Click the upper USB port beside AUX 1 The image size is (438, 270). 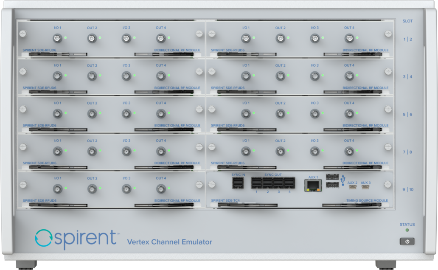click(x=332, y=177)
